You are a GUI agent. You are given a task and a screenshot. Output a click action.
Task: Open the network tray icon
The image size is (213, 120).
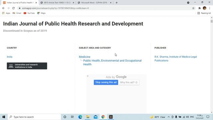point(184,117)
